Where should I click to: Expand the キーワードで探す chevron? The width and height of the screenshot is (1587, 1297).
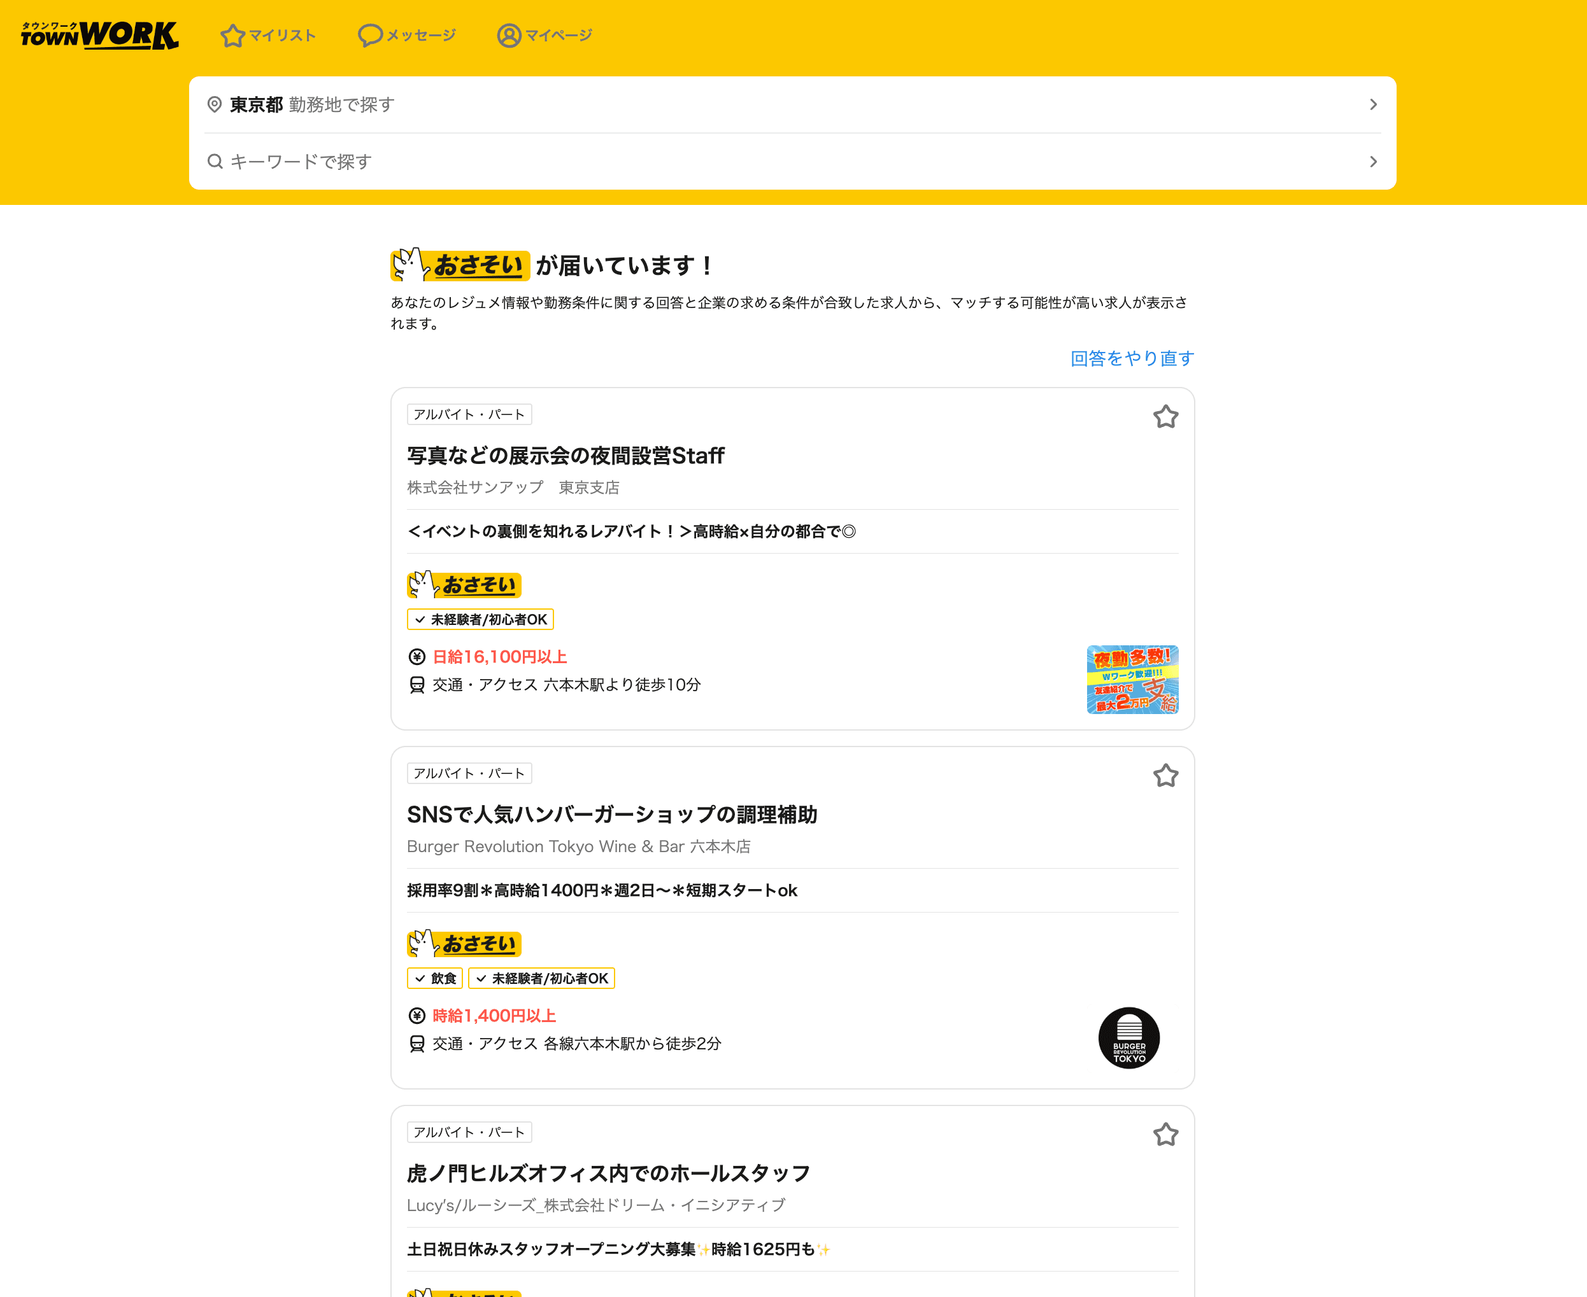pos(1372,162)
